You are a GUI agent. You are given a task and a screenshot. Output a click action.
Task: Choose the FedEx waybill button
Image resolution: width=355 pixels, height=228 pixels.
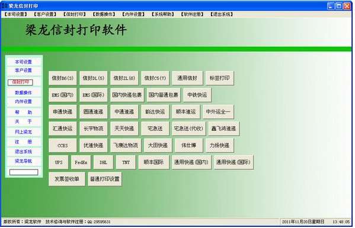pos(81,162)
